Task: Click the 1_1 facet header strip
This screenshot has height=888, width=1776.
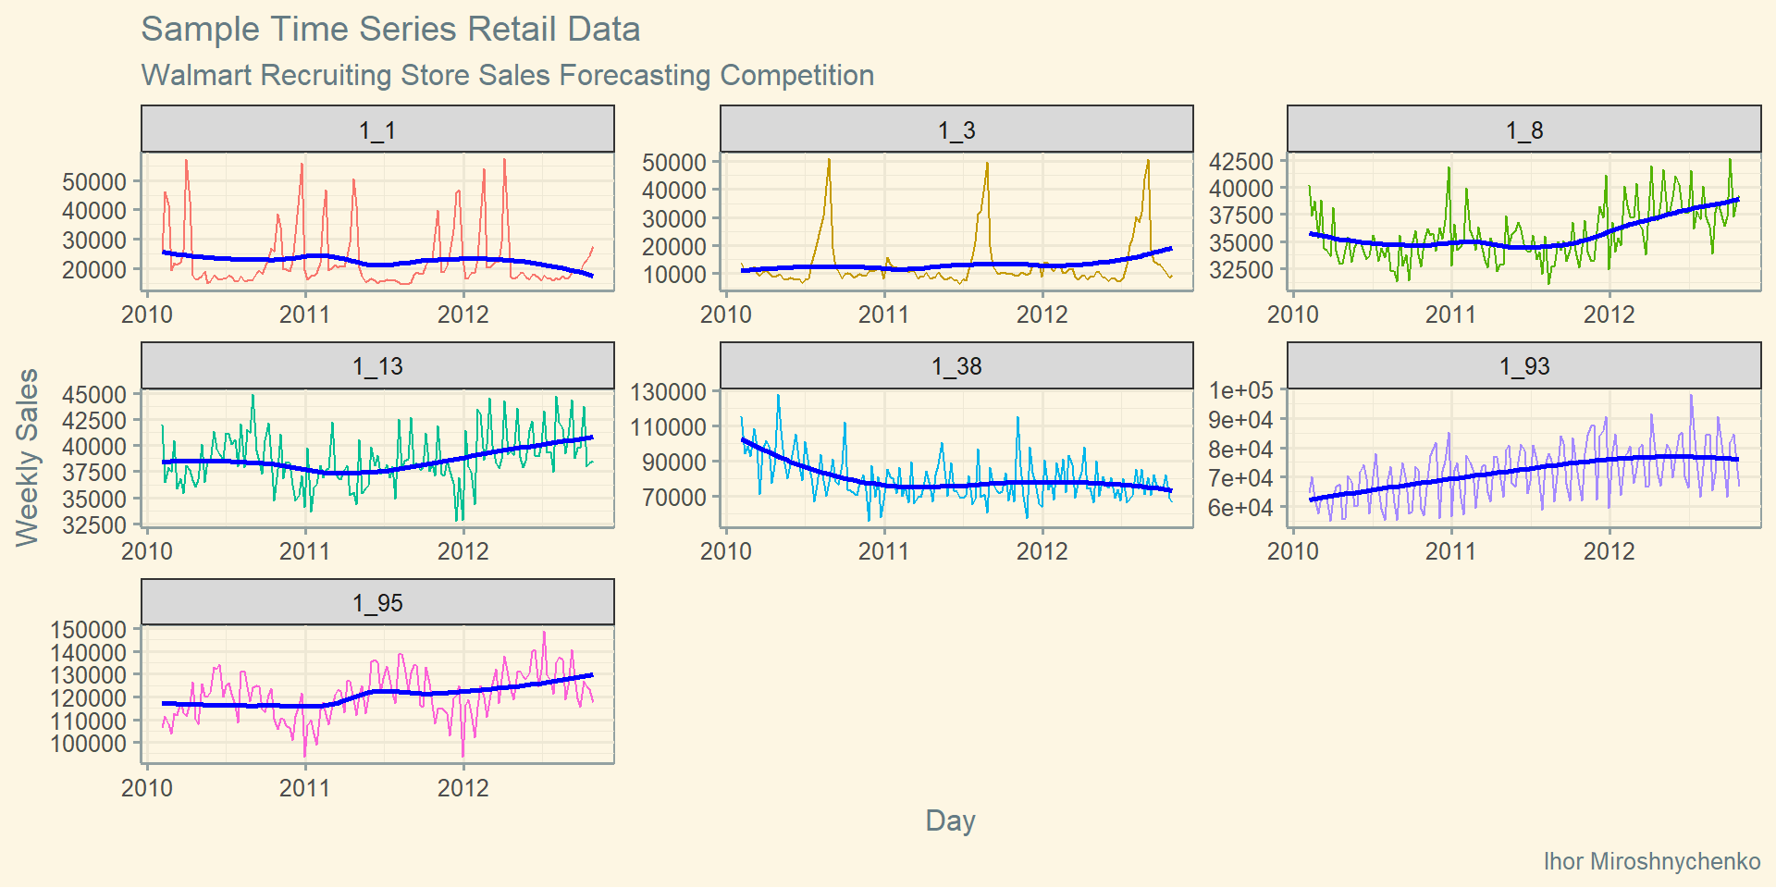Action: point(377,129)
